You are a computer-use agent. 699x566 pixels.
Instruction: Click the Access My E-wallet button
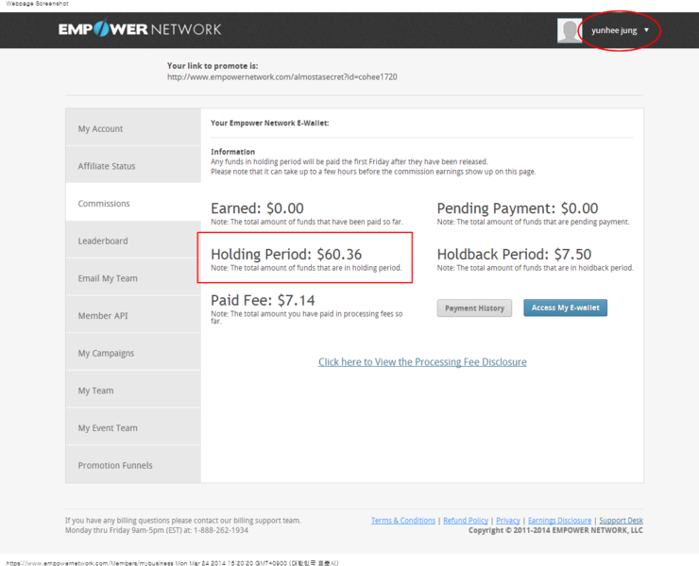pyautogui.click(x=565, y=308)
